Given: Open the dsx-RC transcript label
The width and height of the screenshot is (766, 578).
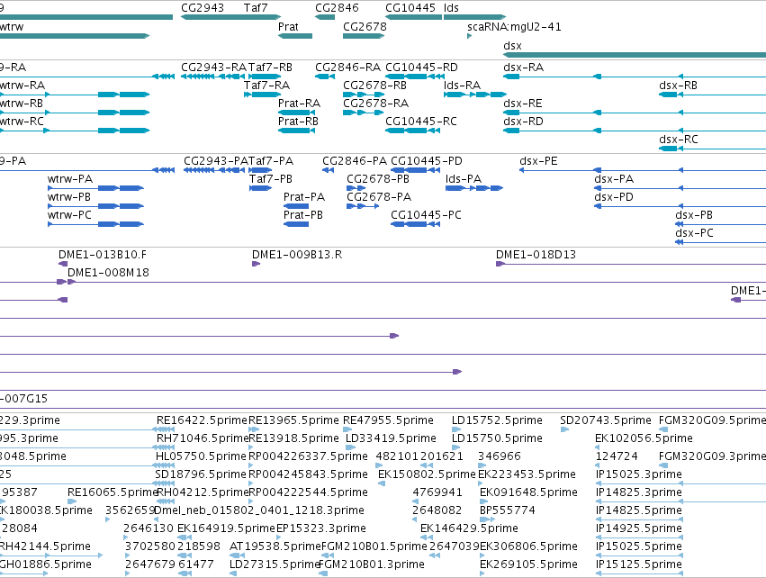Looking at the screenshot, I should click(678, 140).
